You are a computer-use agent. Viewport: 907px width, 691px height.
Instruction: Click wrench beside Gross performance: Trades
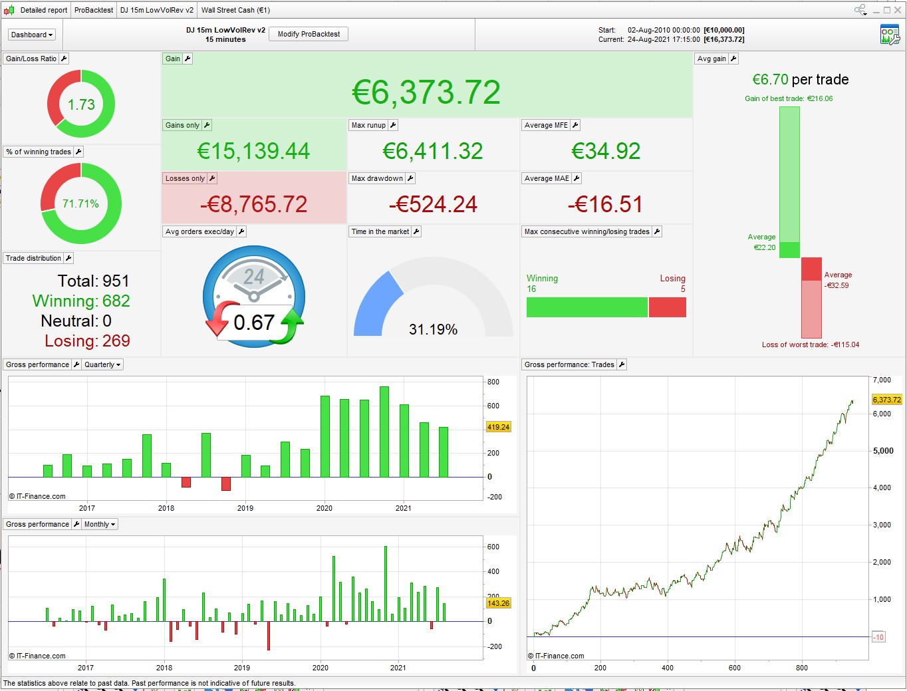[x=622, y=364]
